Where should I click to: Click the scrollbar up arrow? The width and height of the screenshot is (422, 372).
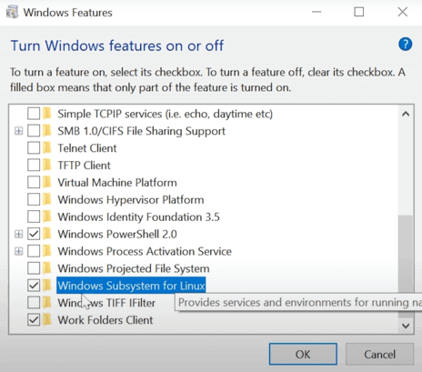point(406,114)
